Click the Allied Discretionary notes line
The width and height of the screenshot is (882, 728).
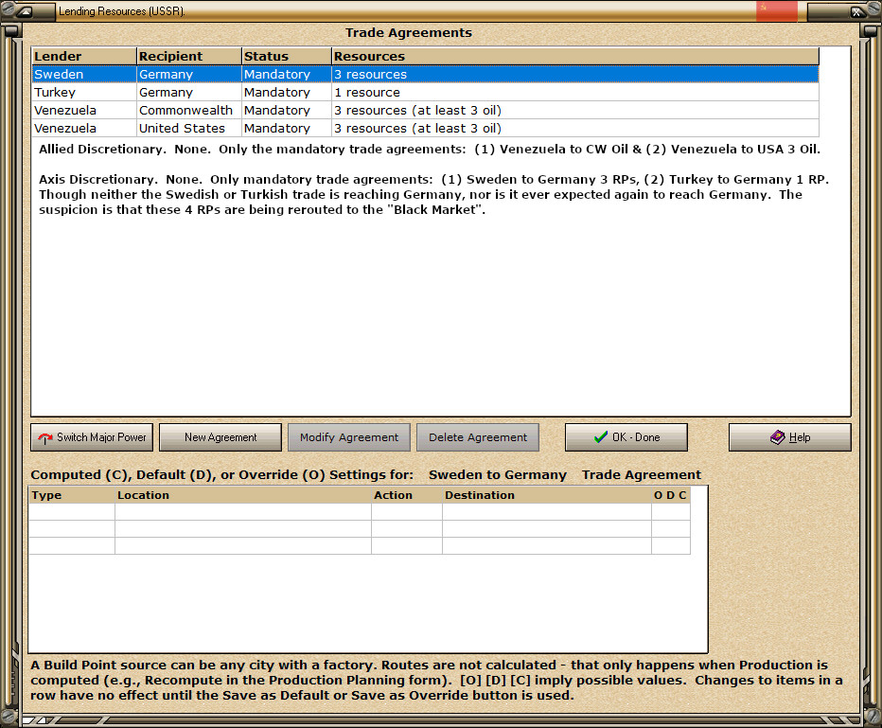(x=430, y=149)
